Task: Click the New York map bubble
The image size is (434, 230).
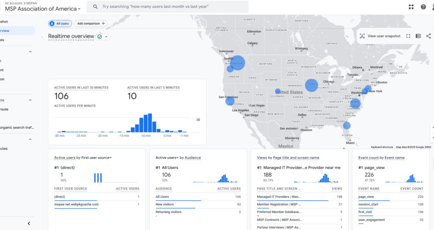Action: 368,89
